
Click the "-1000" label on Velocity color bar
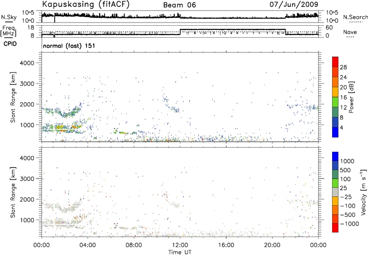tap(349, 224)
